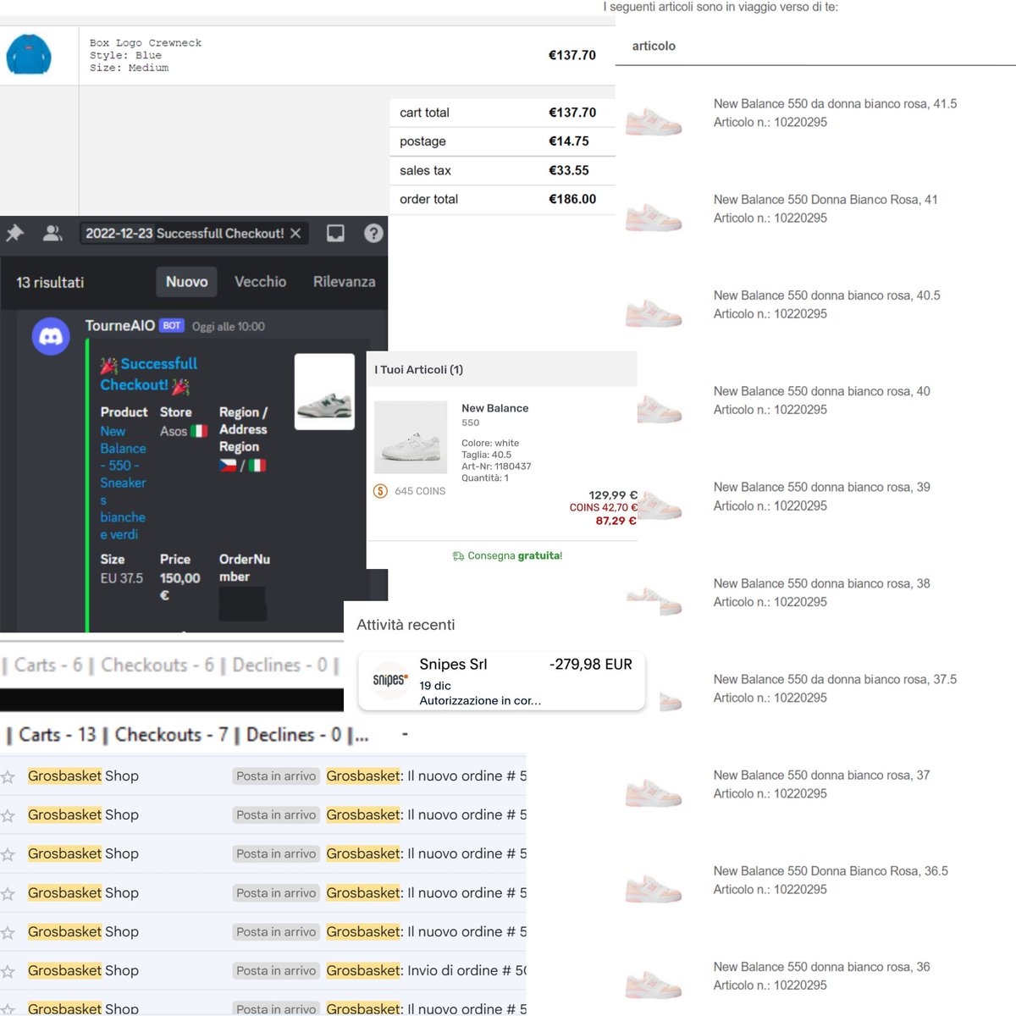This screenshot has height=1016, width=1016.
Task: Open the Snipes Srl recent activity entry
Action: (501, 681)
